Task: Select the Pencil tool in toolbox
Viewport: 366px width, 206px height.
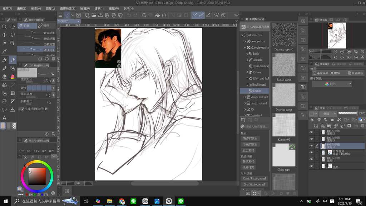Action: tap(13, 60)
